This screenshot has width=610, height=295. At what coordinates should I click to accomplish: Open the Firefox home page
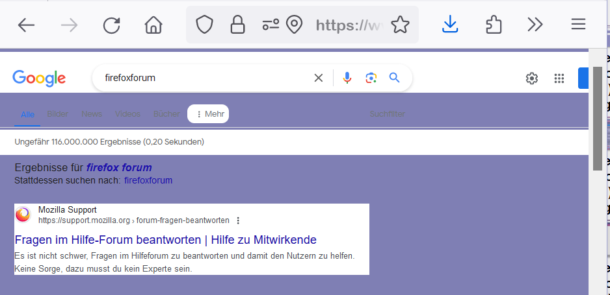153,25
